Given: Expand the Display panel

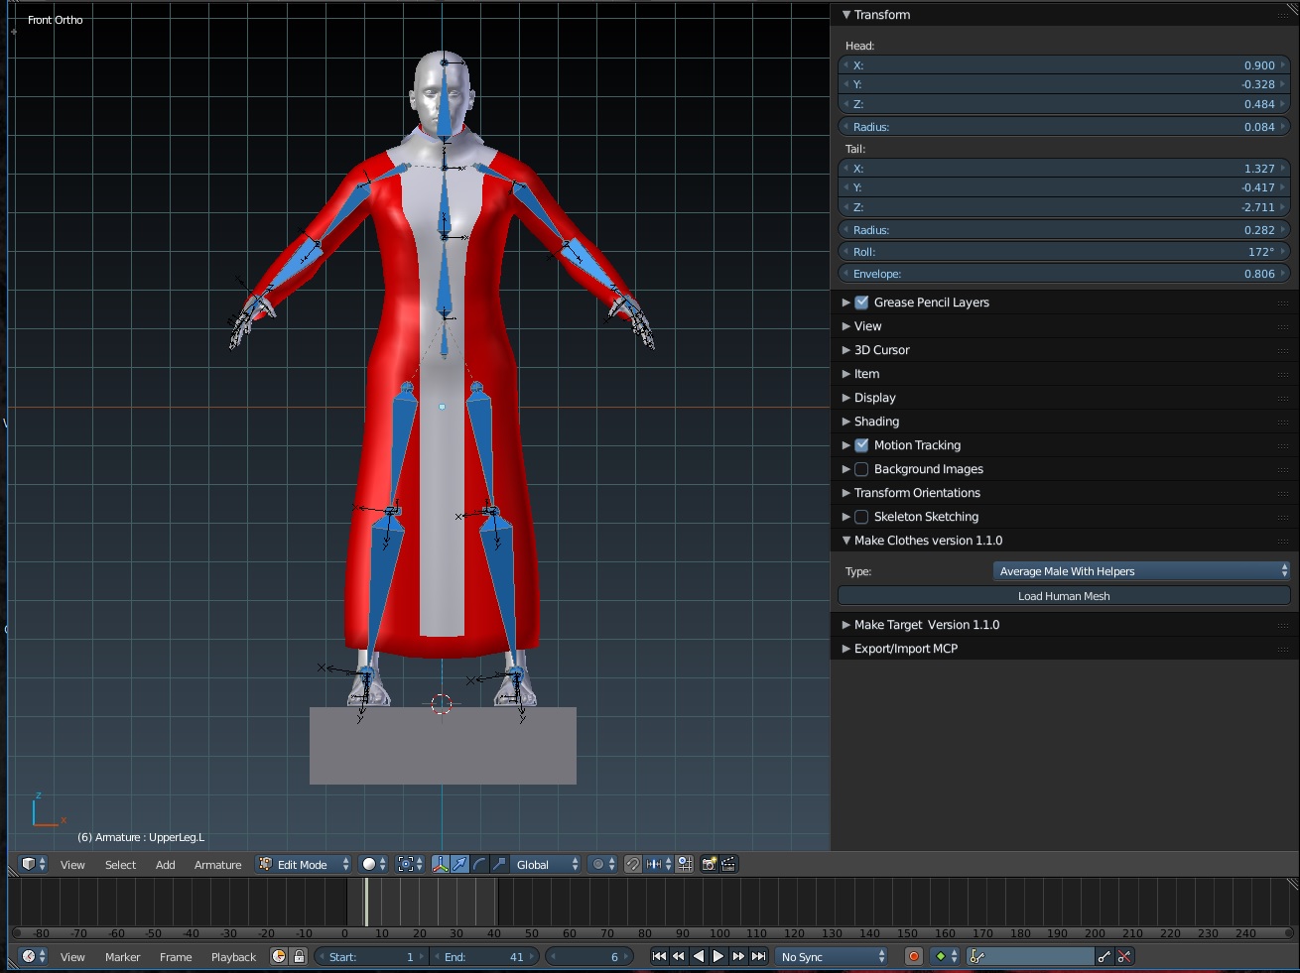Looking at the screenshot, I should click(x=845, y=398).
